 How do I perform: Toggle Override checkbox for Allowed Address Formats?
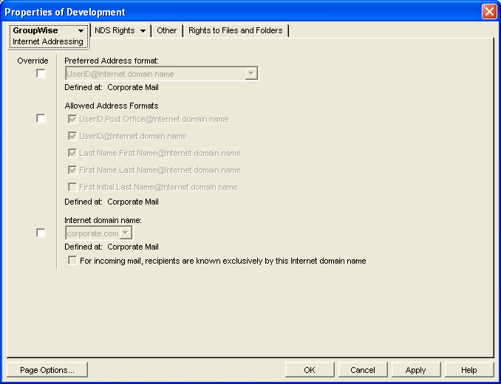point(41,119)
